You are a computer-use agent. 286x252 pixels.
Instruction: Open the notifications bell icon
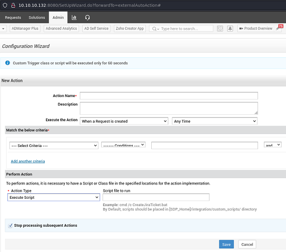[x=229, y=28]
